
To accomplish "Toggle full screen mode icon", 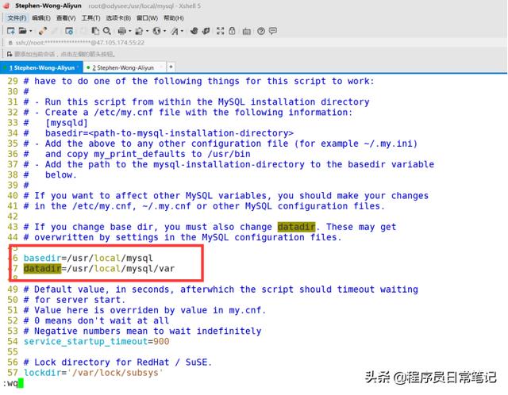I will point(221,31).
